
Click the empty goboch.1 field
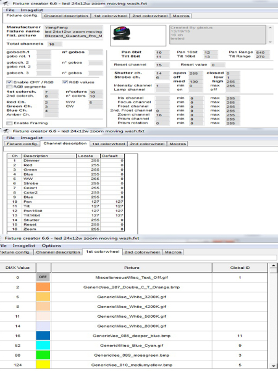(43, 53)
